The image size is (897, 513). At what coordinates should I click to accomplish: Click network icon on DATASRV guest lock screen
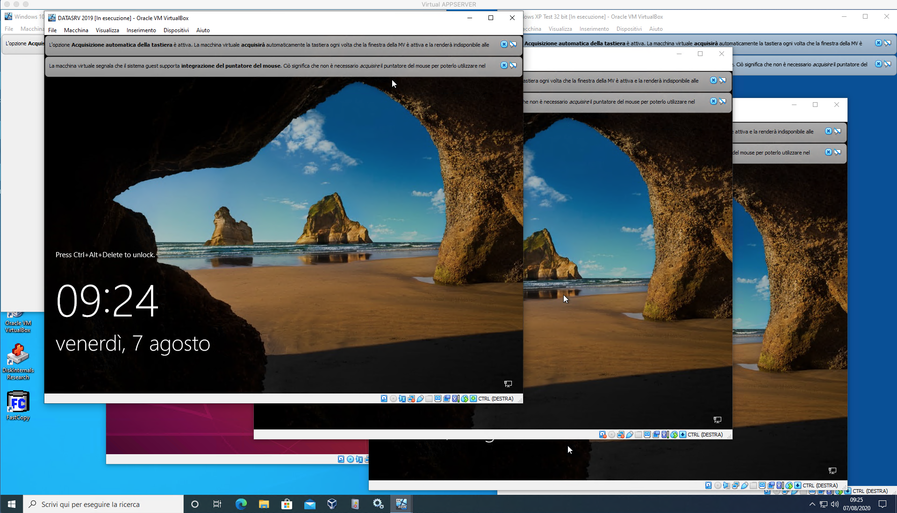(508, 384)
